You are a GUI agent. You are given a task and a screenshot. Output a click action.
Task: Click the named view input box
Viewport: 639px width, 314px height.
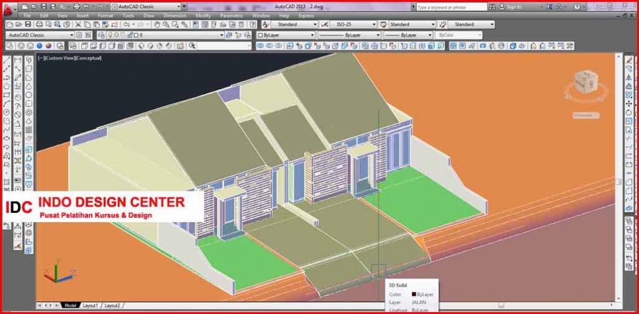224,46
